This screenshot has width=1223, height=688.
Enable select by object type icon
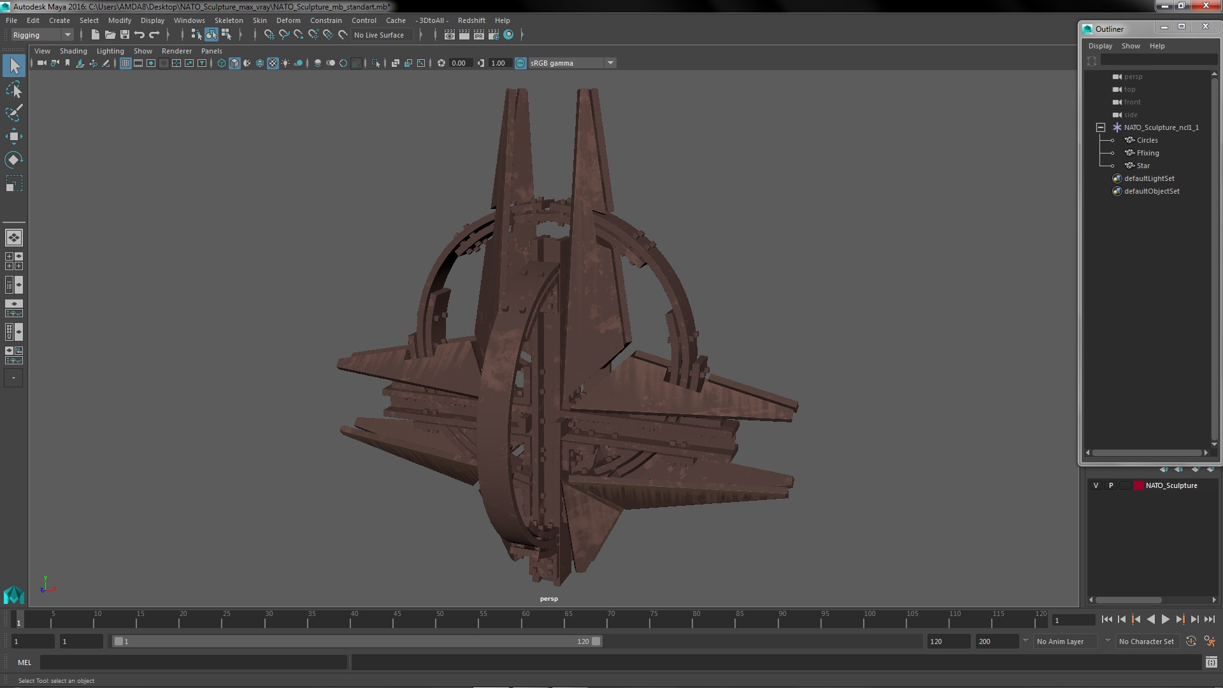pyautogui.click(x=211, y=35)
